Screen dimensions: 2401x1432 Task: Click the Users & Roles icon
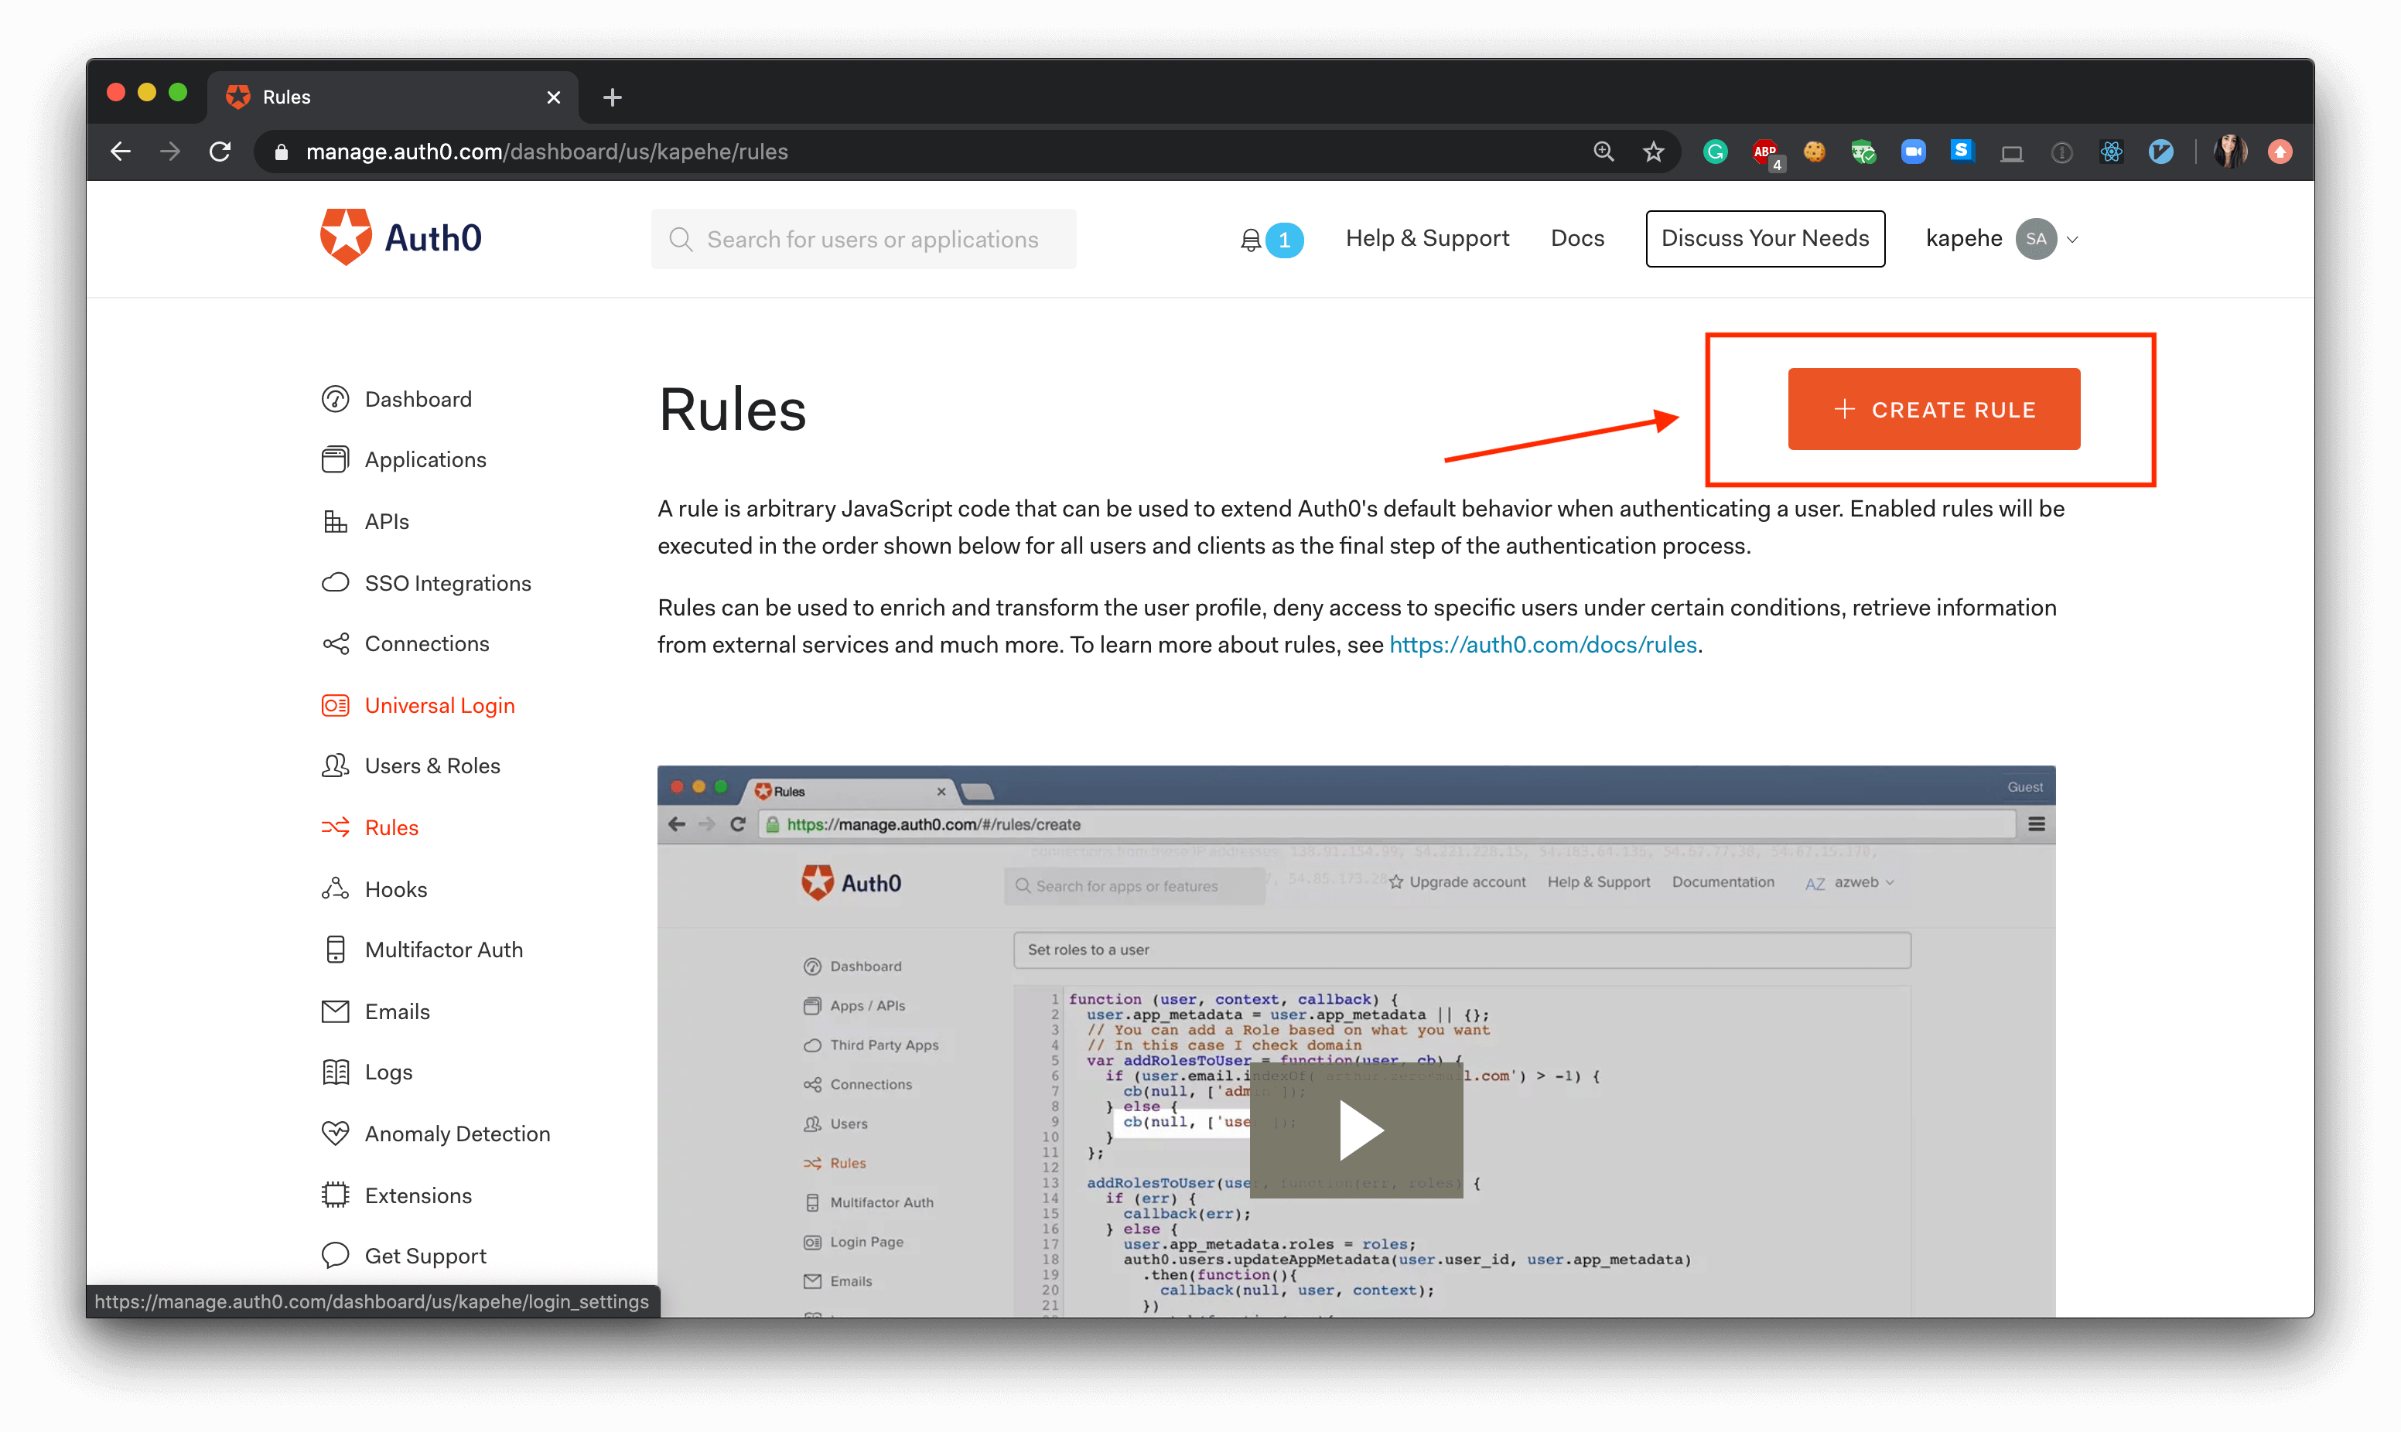(x=335, y=765)
